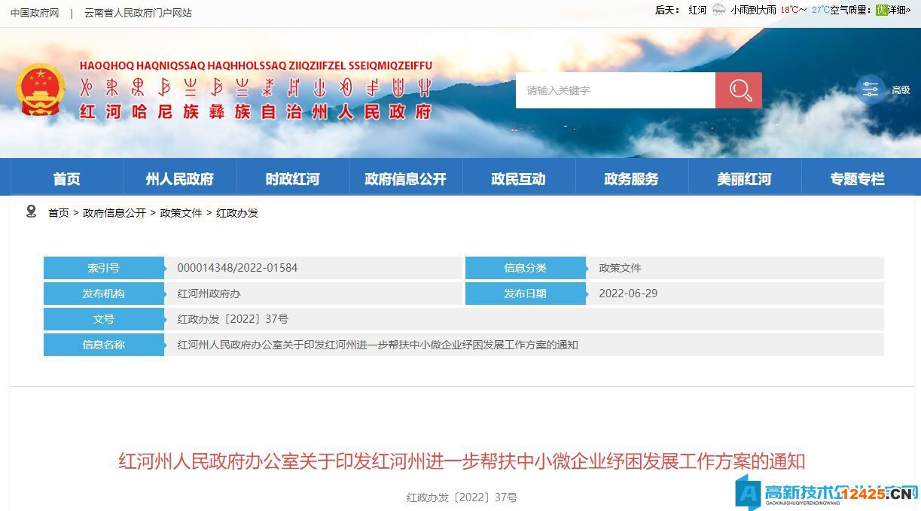Open 政民互动 navigation item

tap(518, 179)
